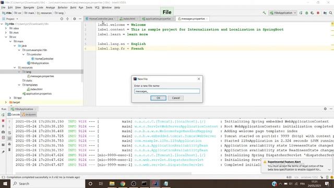Hide the Project tool window
The width and height of the screenshot is (334, 188).
pos(80,19)
